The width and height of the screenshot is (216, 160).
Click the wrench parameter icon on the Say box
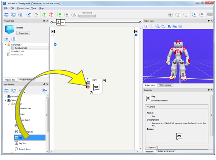[x=92, y=92]
